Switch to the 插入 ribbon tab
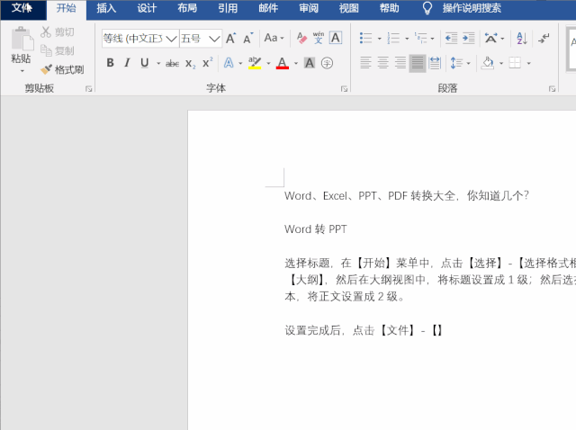 point(106,8)
